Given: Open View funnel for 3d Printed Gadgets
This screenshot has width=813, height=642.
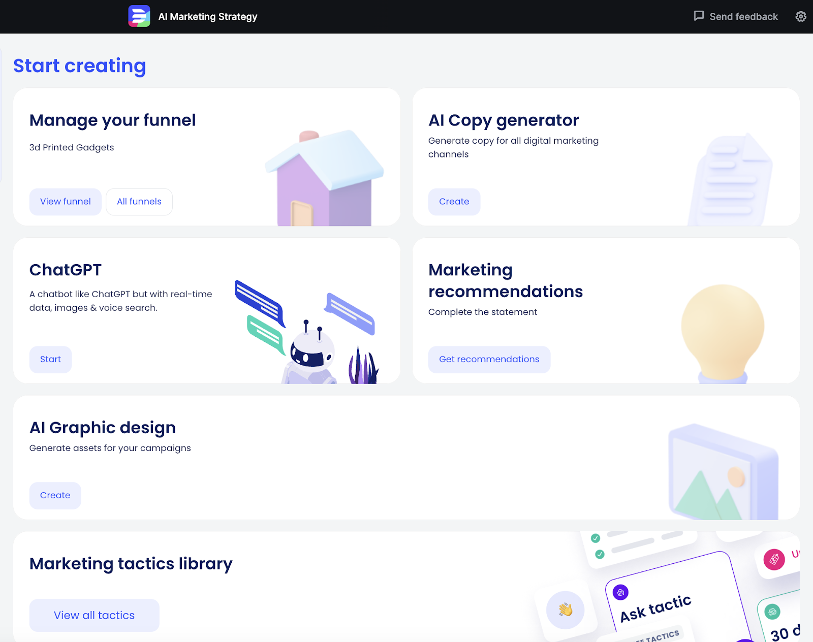Looking at the screenshot, I should click(65, 202).
